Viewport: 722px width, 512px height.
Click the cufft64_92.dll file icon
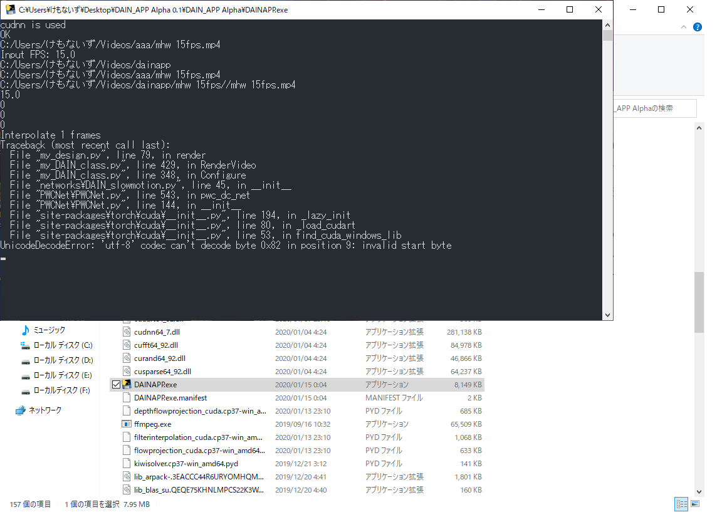coord(127,345)
